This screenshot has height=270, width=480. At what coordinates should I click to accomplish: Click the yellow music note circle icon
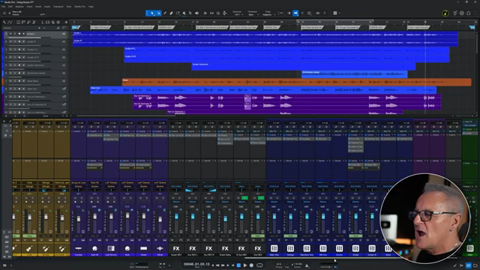tap(445, 13)
